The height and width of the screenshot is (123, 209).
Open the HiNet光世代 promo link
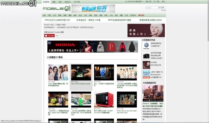click(x=57, y=20)
